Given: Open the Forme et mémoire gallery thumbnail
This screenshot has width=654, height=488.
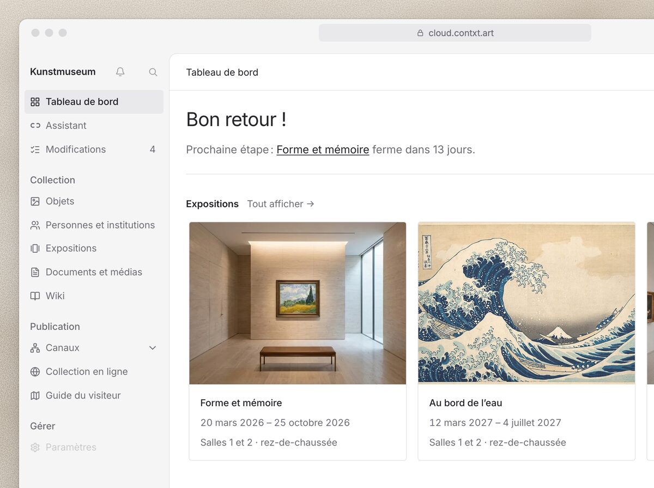Looking at the screenshot, I should click(298, 303).
